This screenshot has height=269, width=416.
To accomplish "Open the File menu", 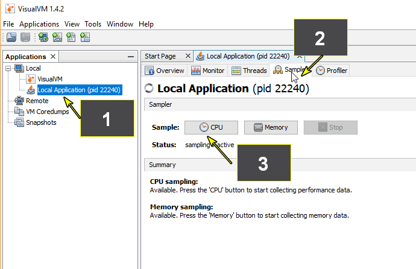I will tap(8, 24).
